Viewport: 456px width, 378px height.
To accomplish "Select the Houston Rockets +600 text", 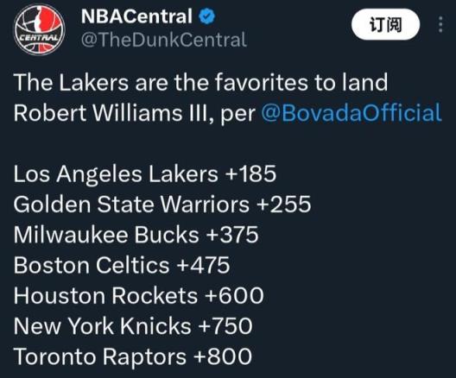I will (x=138, y=295).
